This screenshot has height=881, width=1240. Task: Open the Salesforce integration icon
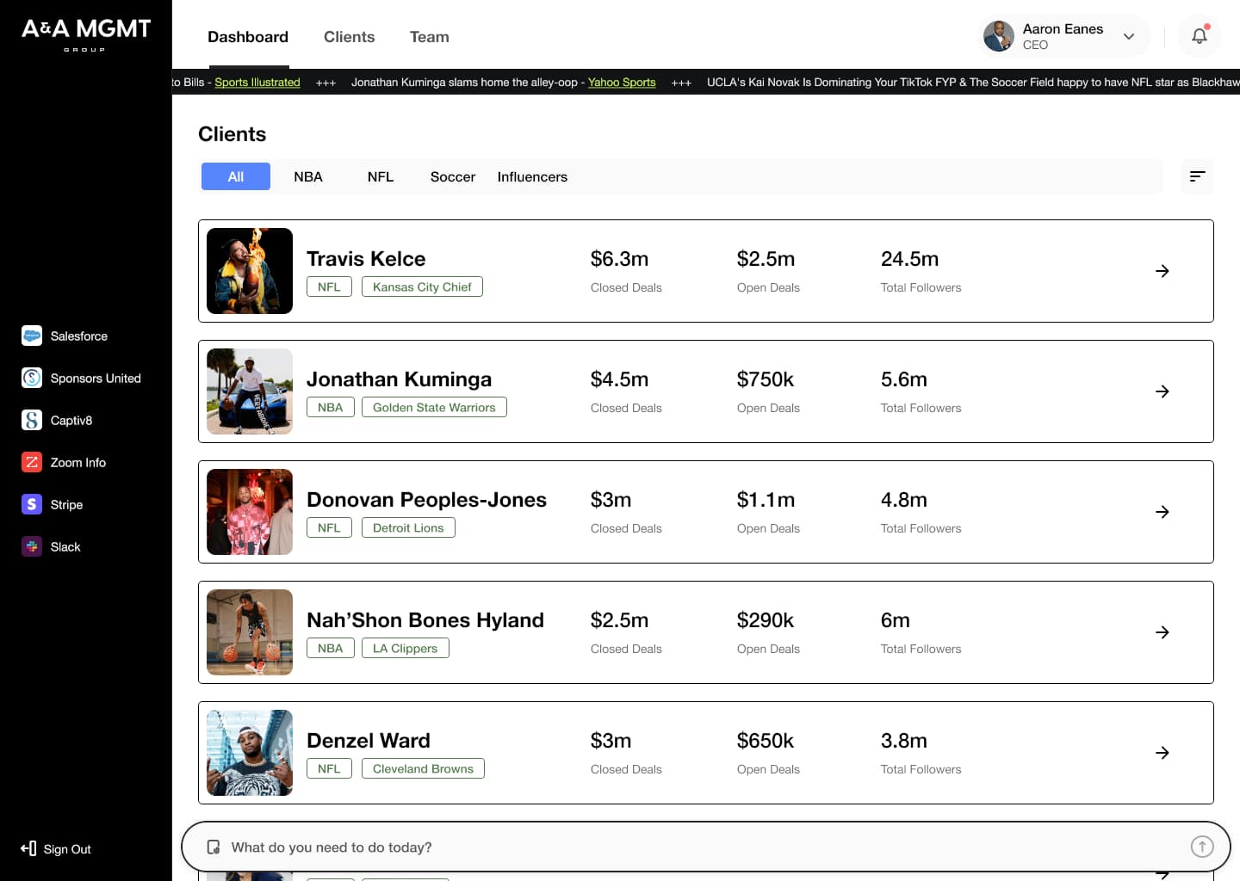[32, 336]
